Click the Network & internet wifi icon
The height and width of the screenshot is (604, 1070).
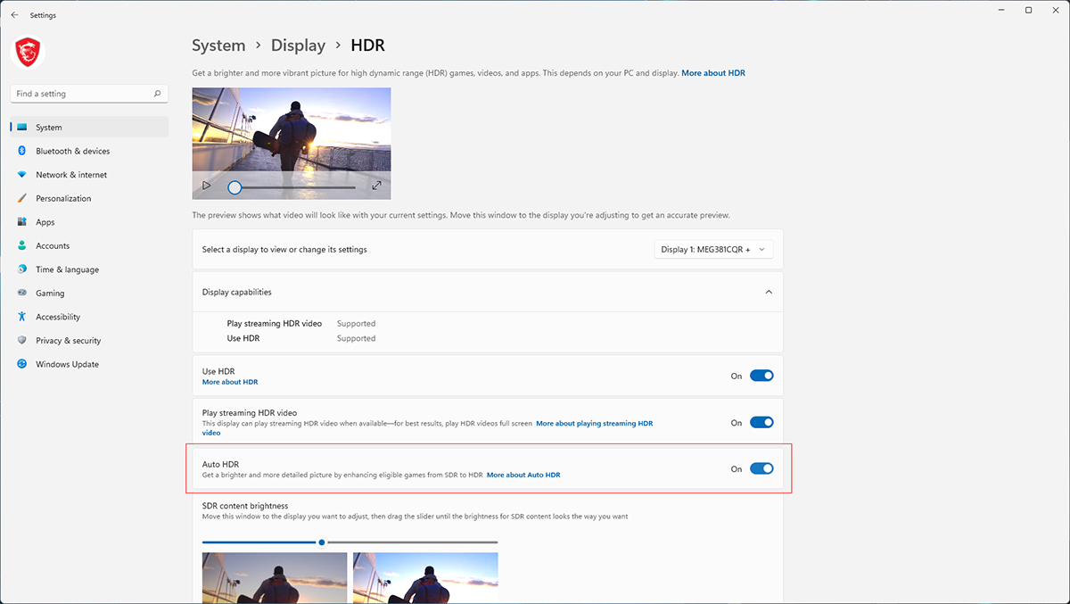point(22,175)
